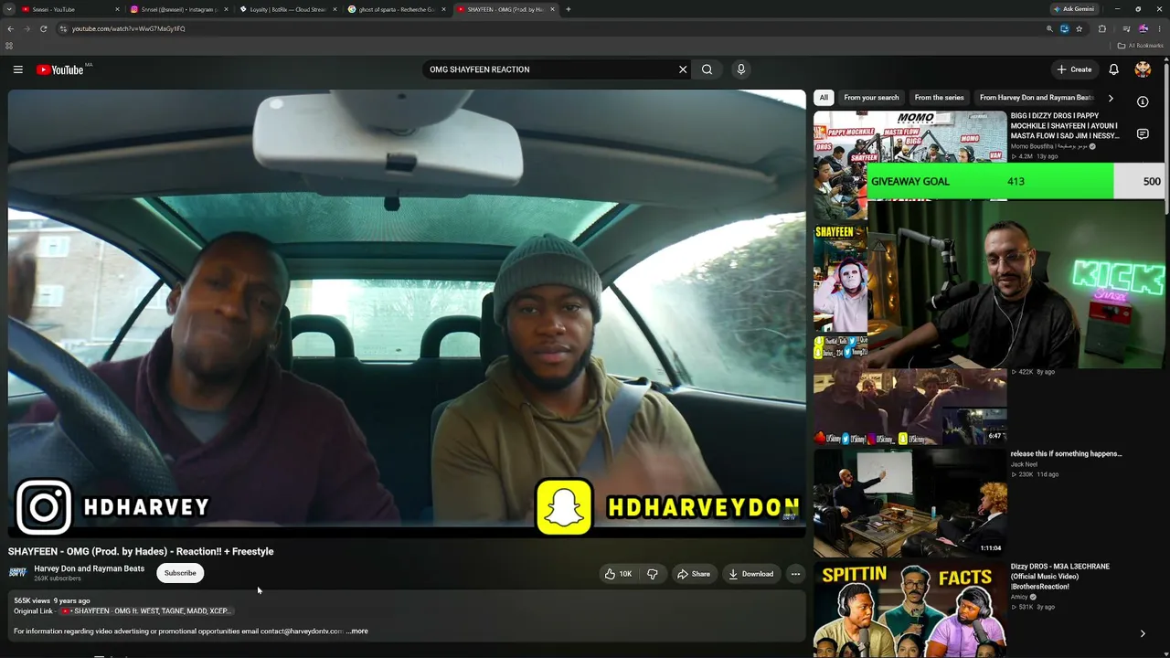Open the Jack Neel channel name
The image size is (1170, 658).
click(1024, 464)
